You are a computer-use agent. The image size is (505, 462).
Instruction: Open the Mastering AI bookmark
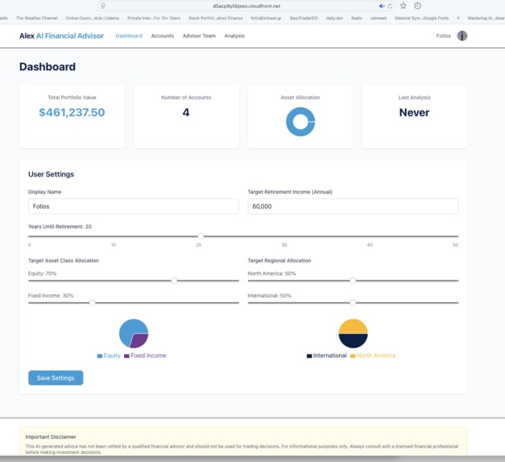point(486,18)
